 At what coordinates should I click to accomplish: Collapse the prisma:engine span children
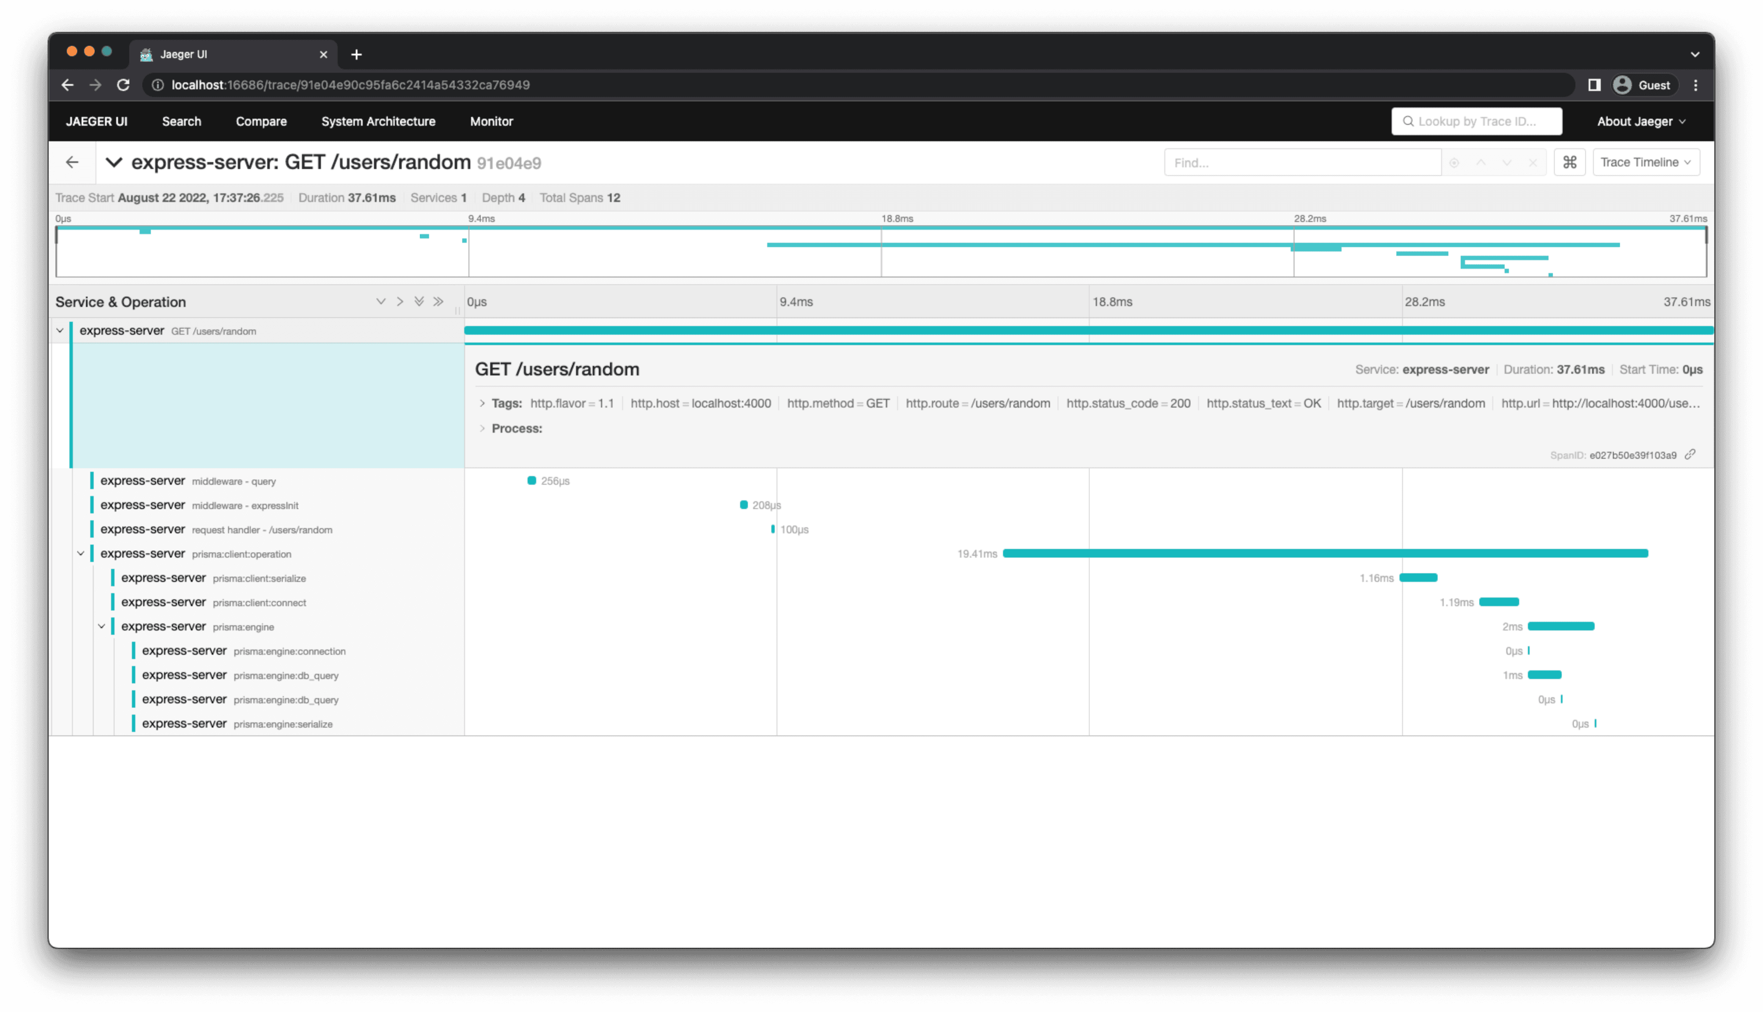point(103,626)
